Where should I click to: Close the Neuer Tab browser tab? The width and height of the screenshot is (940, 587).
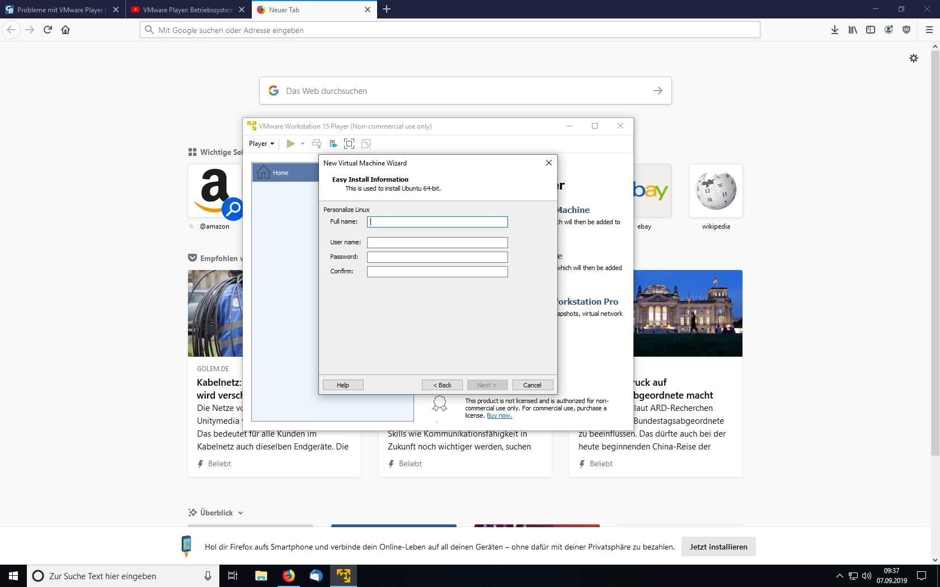[368, 10]
